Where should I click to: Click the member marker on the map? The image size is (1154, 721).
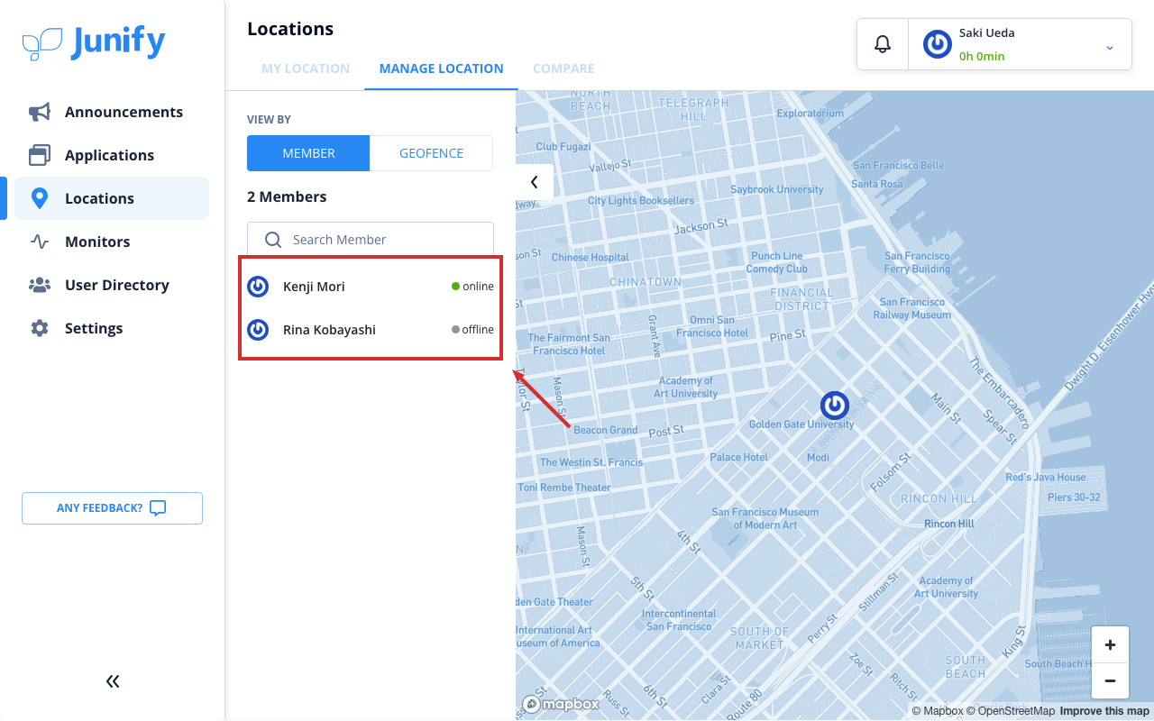[x=834, y=406]
